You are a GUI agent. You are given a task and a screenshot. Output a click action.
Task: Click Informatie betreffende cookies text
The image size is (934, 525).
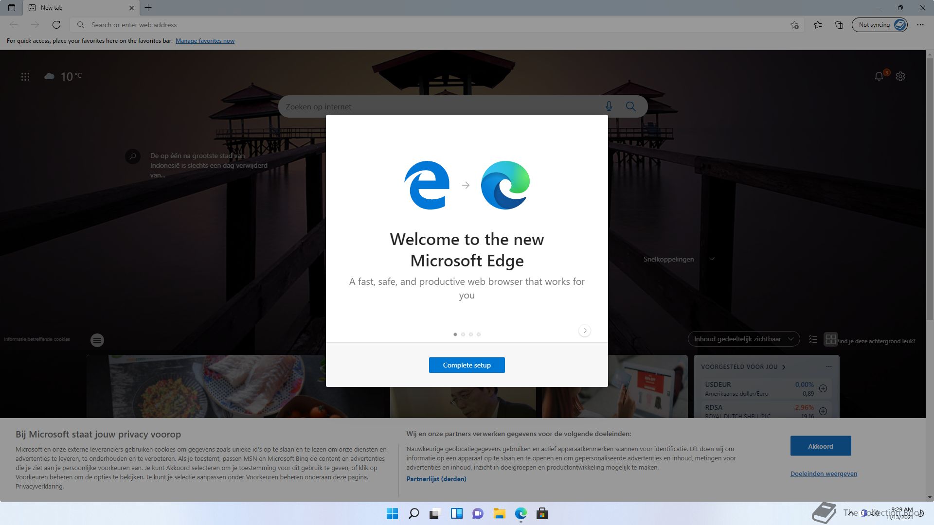pyautogui.click(x=37, y=339)
